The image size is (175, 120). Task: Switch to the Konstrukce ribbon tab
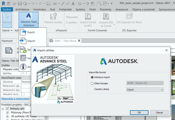click(x=39, y=10)
